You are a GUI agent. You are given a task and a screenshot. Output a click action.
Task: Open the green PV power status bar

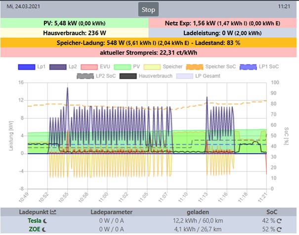[x=74, y=23]
